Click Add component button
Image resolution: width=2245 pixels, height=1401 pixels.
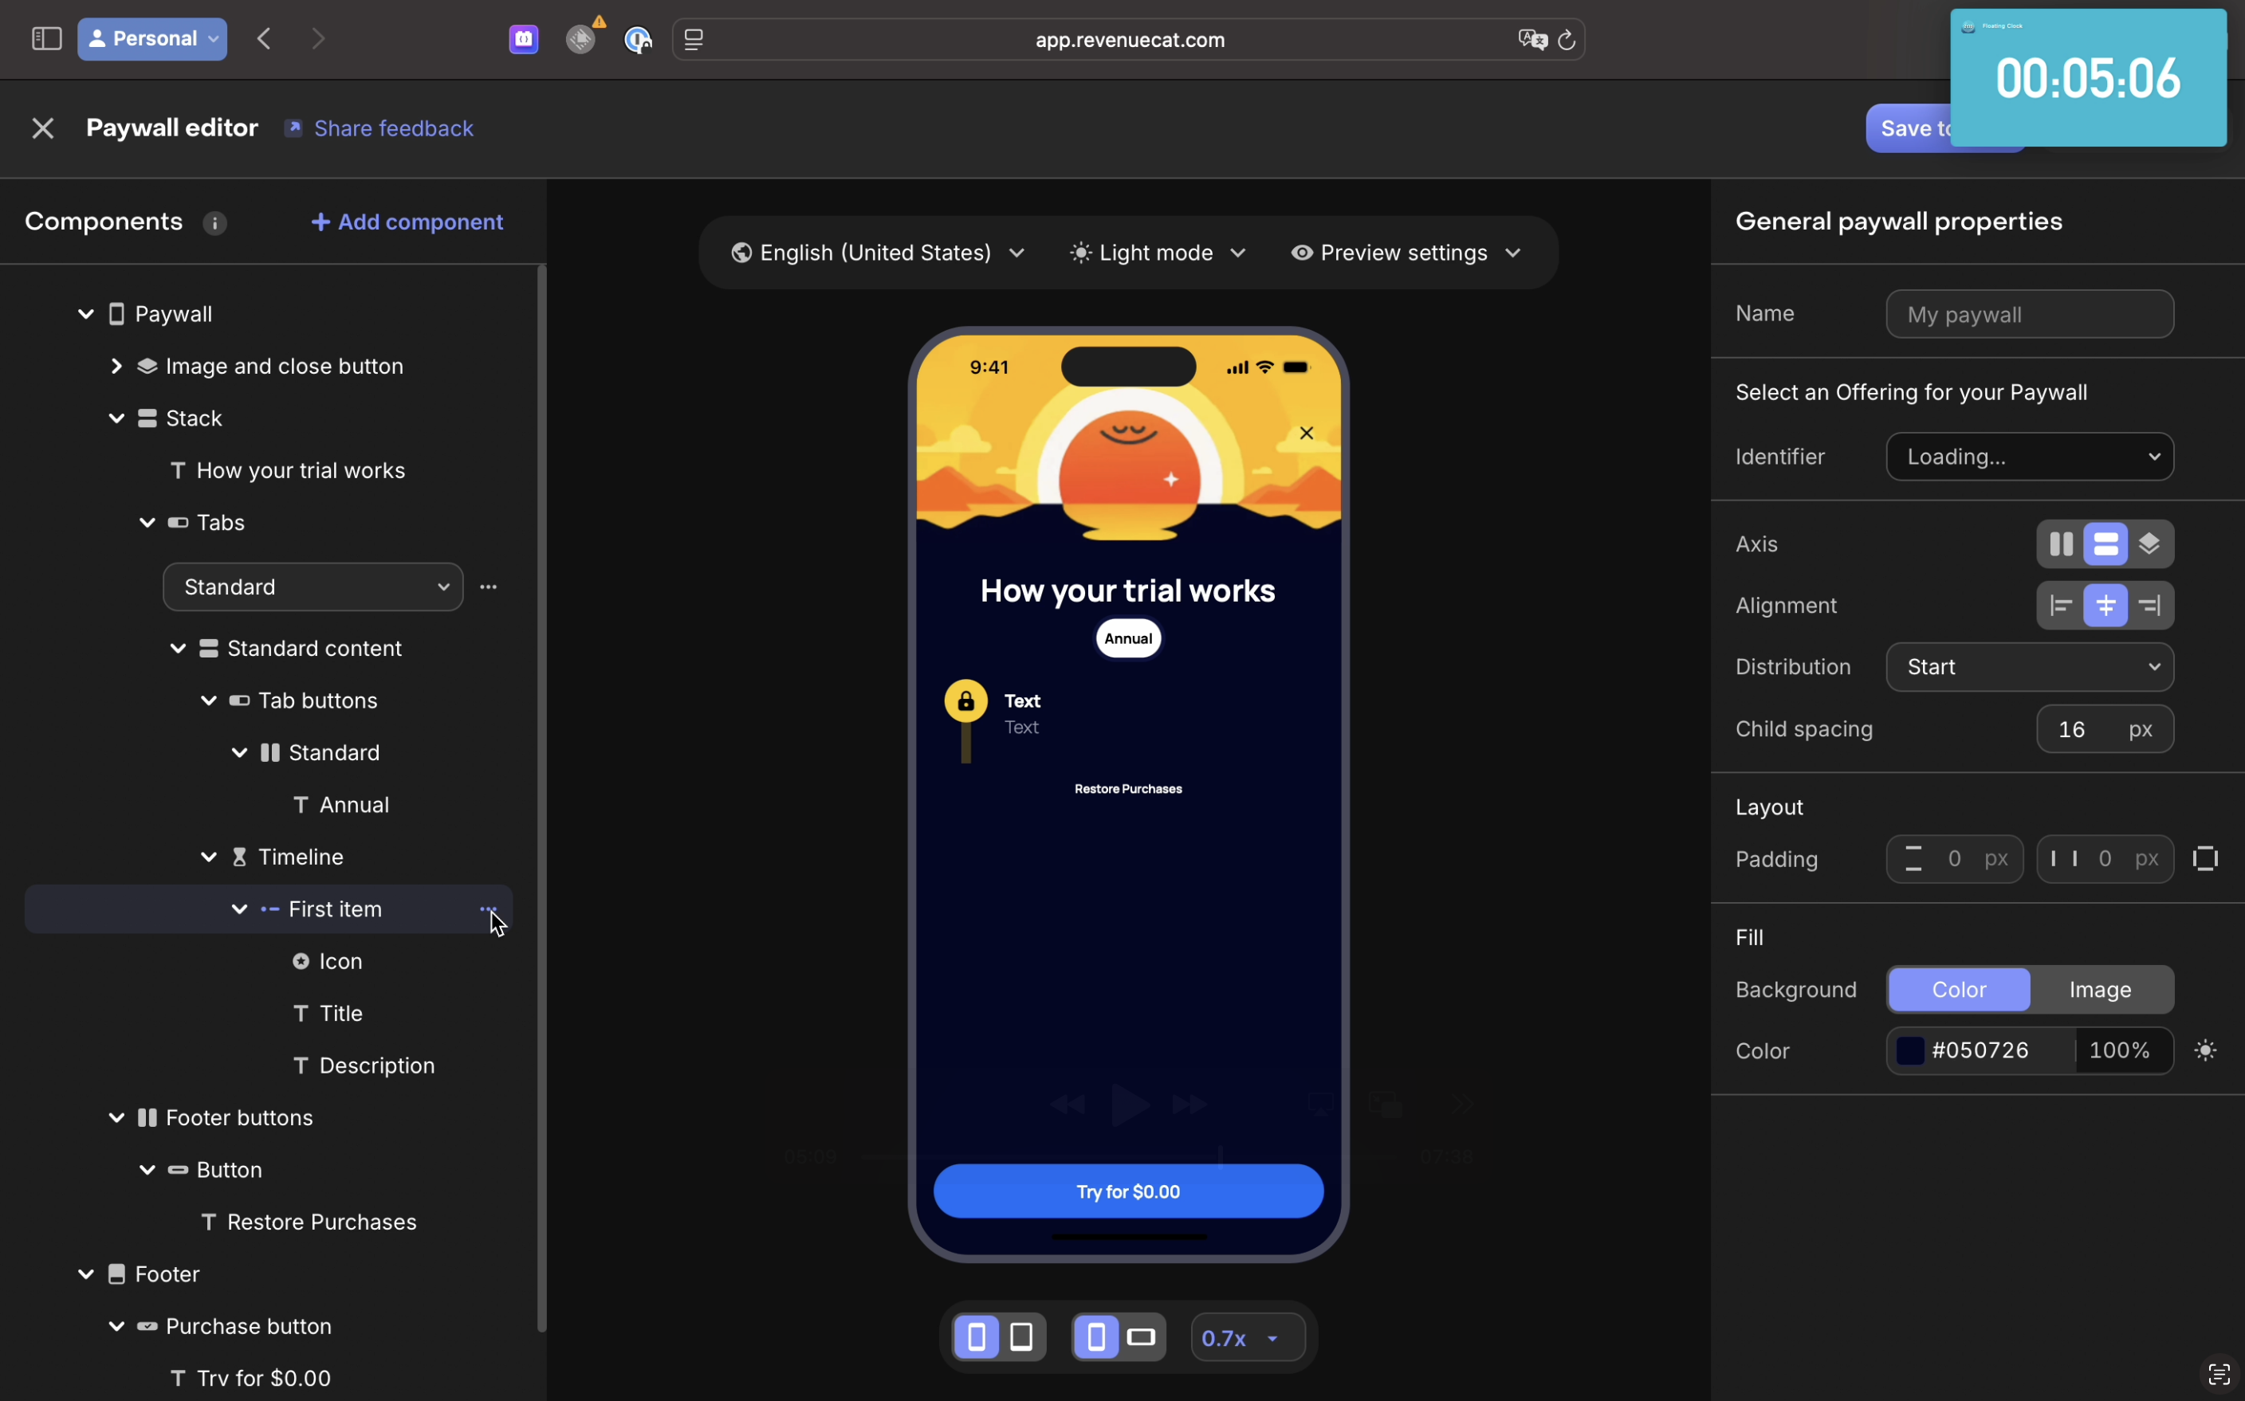[x=408, y=222]
